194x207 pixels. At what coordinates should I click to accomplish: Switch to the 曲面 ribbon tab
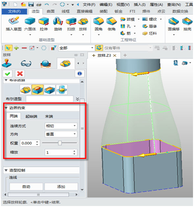click(51, 11)
